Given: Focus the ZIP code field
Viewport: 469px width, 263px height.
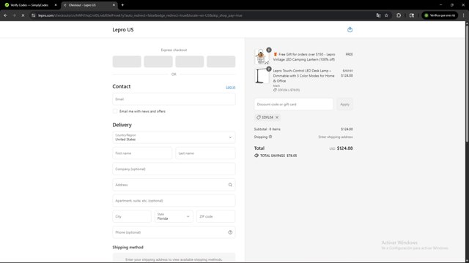Looking at the screenshot, I should [x=216, y=216].
